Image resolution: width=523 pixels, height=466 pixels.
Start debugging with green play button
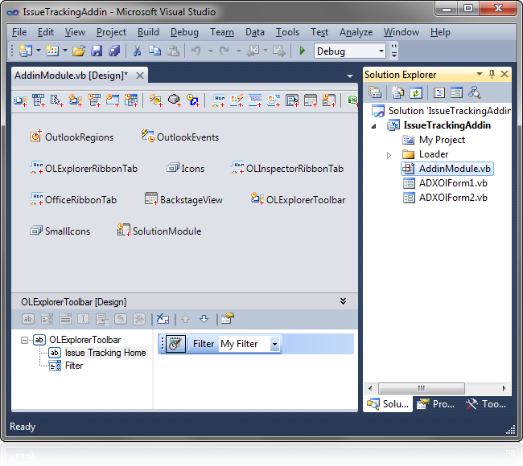pos(303,51)
